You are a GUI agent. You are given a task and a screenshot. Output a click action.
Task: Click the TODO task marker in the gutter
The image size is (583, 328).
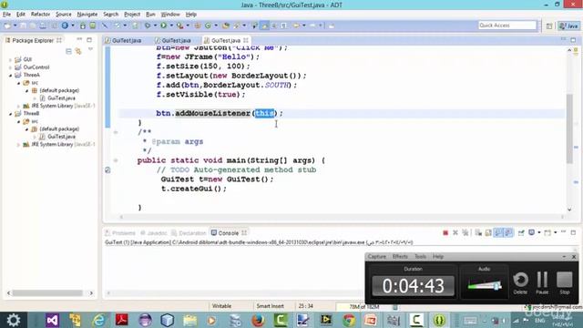tap(107, 170)
